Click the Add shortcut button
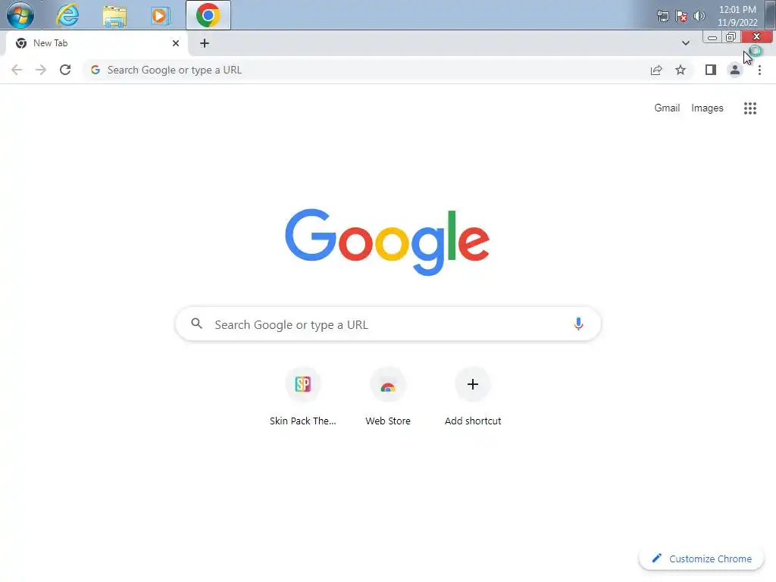Screen dimensions: 776x582 coord(473,396)
